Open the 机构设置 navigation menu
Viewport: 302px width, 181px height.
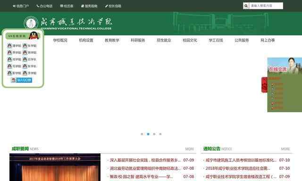point(86,40)
